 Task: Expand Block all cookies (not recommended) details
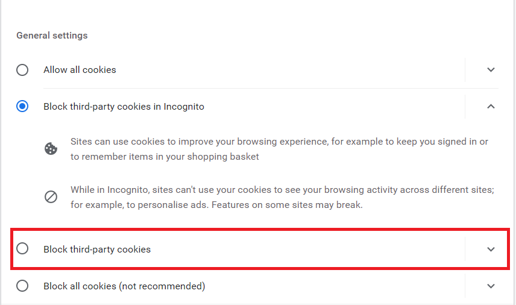[491, 286]
